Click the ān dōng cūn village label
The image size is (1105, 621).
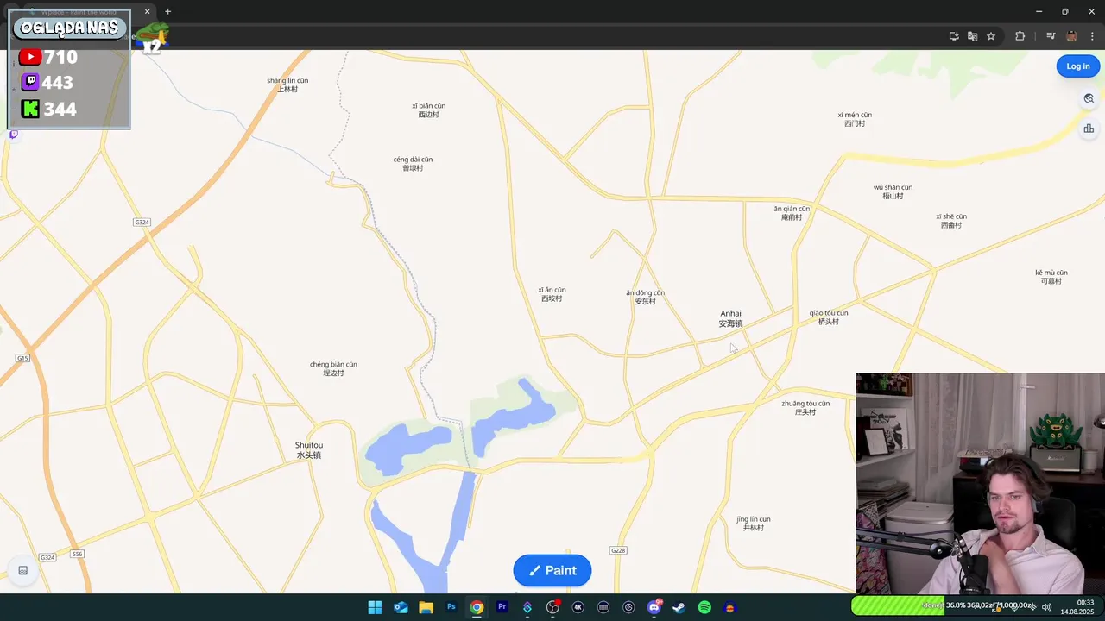pyautogui.click(x=646, y=297)
